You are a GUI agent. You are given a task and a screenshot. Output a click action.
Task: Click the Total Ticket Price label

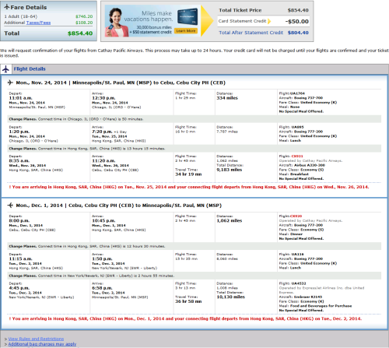(240, 10)
